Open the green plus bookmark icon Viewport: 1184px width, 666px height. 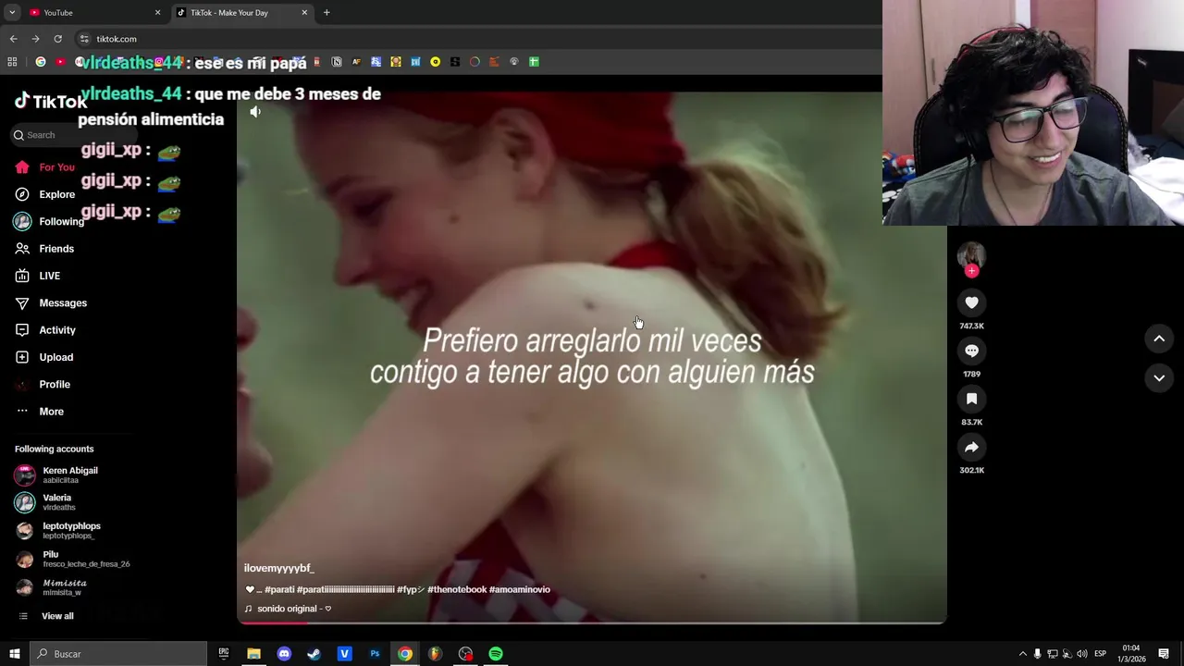point(534,62)
